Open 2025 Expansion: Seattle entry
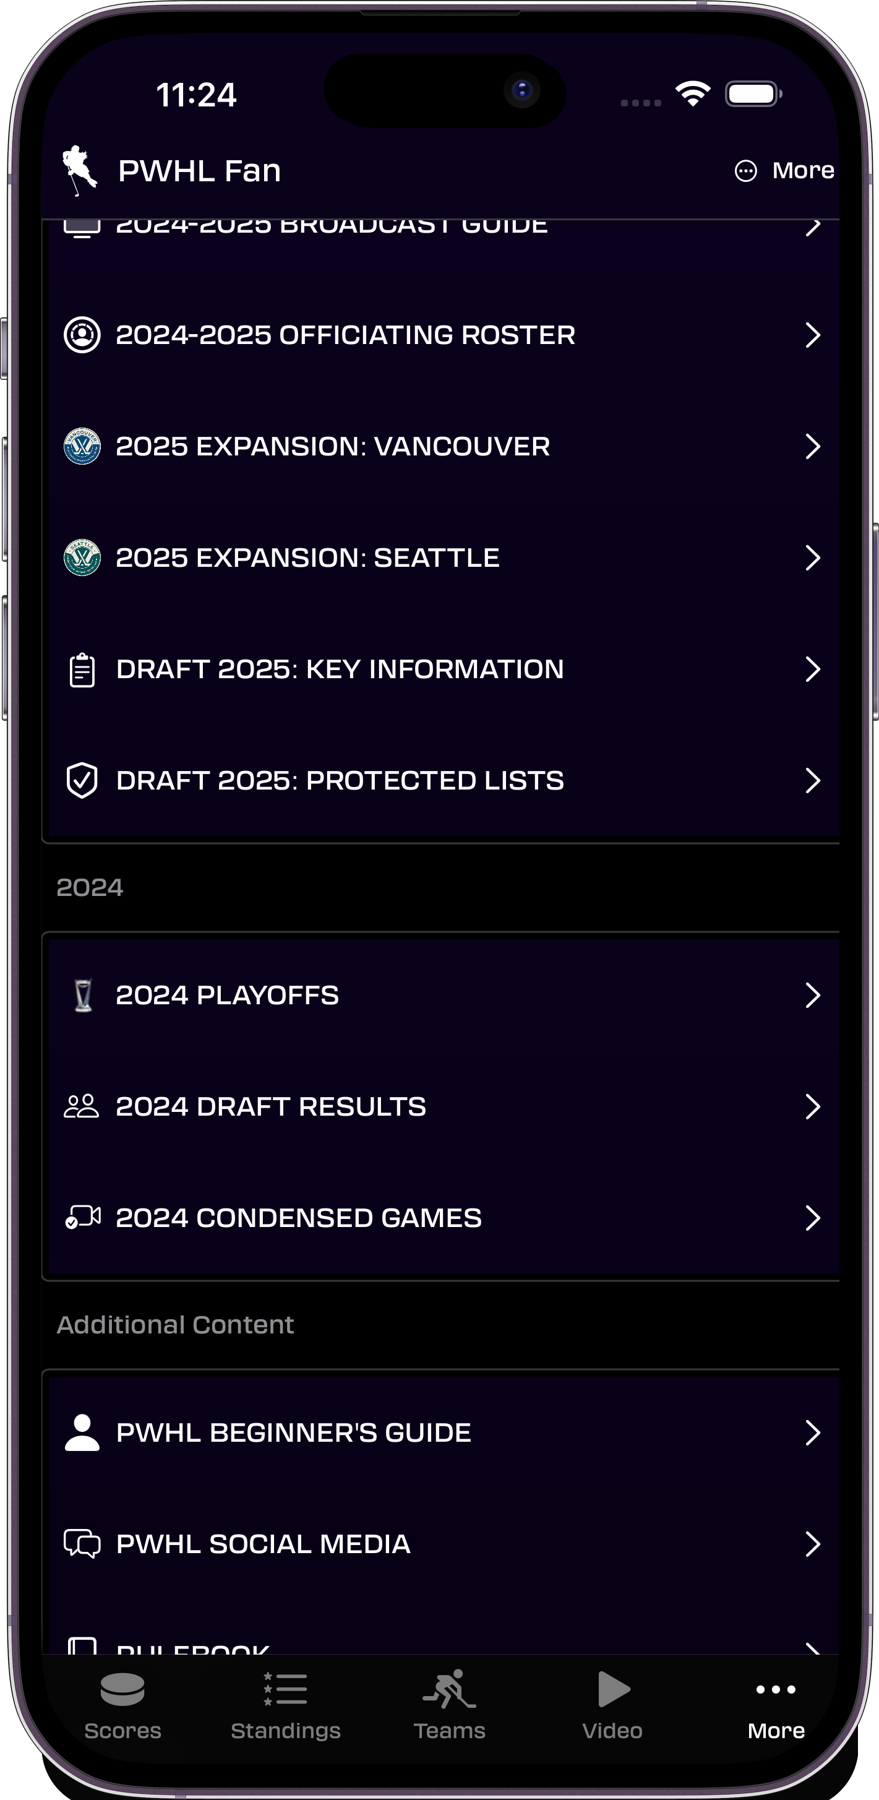Viewport: 879px width, 1800px height. [x=442, y=558]
